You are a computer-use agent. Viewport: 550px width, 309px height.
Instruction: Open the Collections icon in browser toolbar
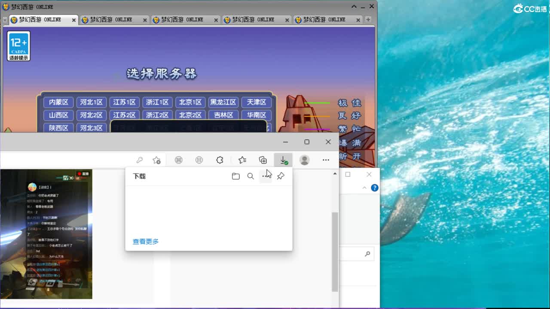263,160
